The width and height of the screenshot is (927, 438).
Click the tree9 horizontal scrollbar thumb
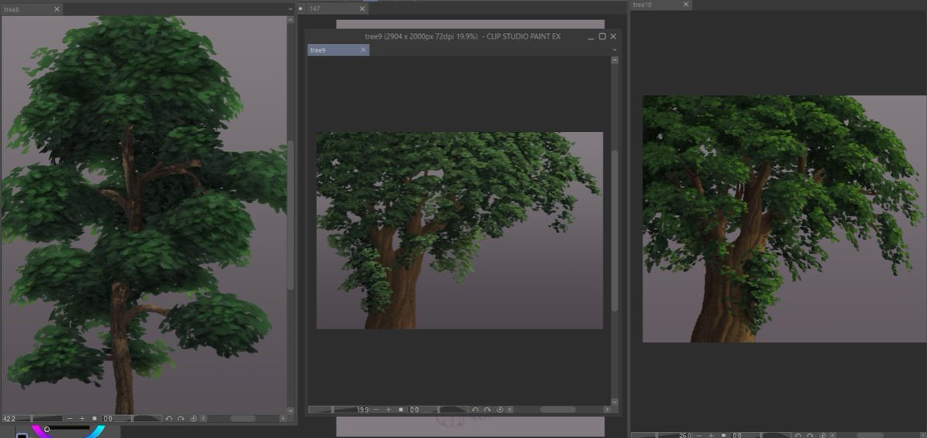click(x=558, y=409)
